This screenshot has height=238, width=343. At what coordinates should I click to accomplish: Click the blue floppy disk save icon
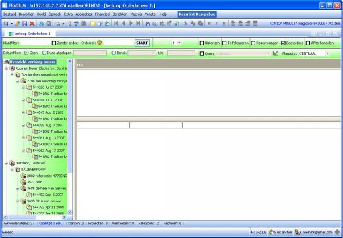pyautogui.click(x=24, y=24)
